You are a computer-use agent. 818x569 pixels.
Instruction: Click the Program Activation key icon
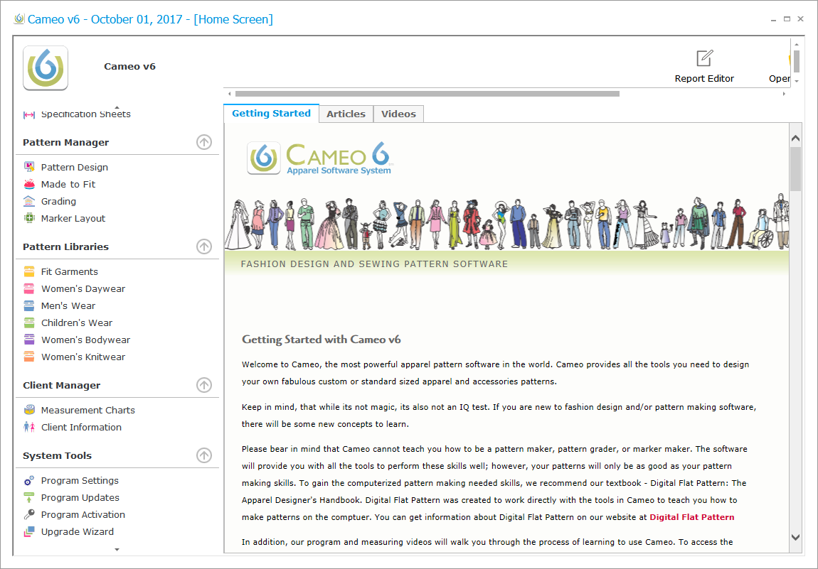tap(29, 514)
